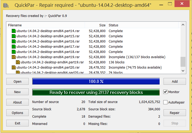The width and height of the screenshot is (192, 133).
Task: Sort by the Status column header
Action: click(x=143, y=25)
